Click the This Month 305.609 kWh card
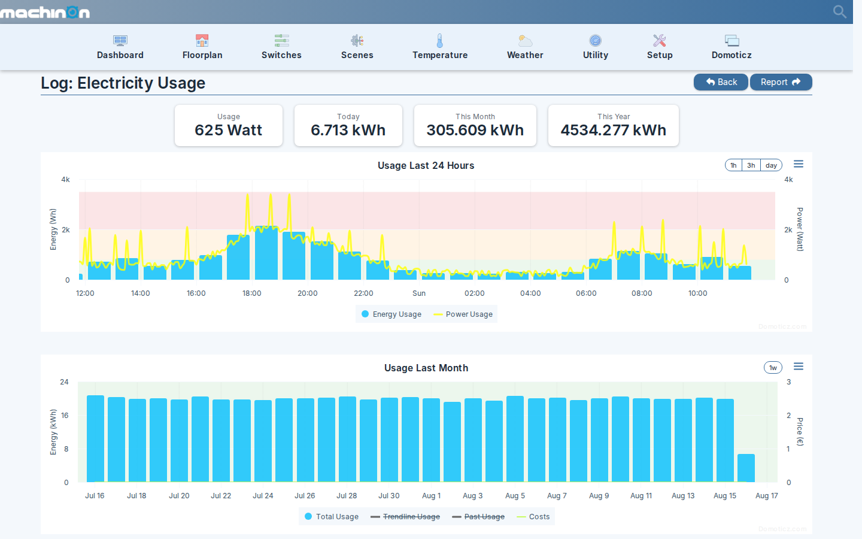 [x=475, y=125]
